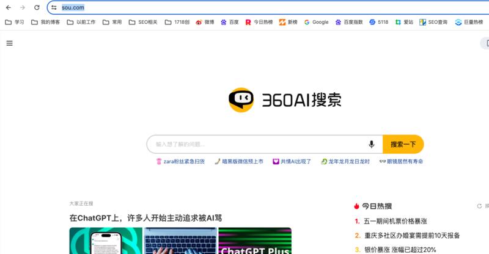
Task: Open the 百度指数 bookmark
Action: coord(348,22)
